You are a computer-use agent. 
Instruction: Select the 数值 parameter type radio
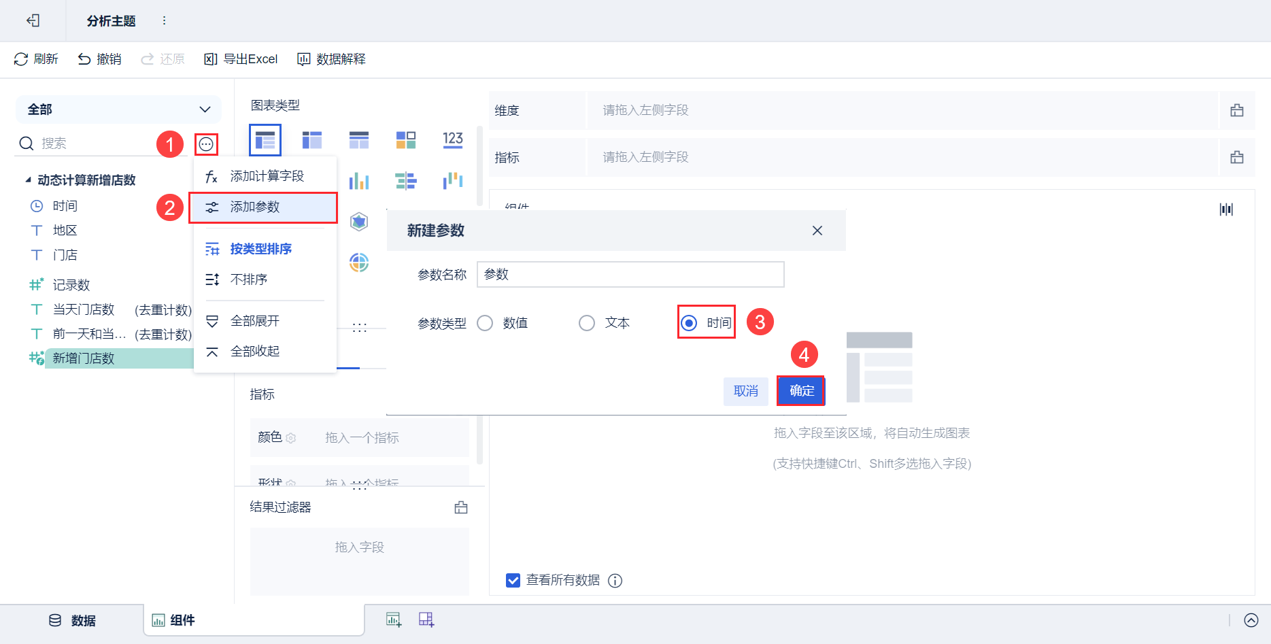(485, 323)
